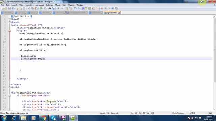Click the Save All toolbar icon
This screenshot has height=121, width=216.
(x=13, y=8)
